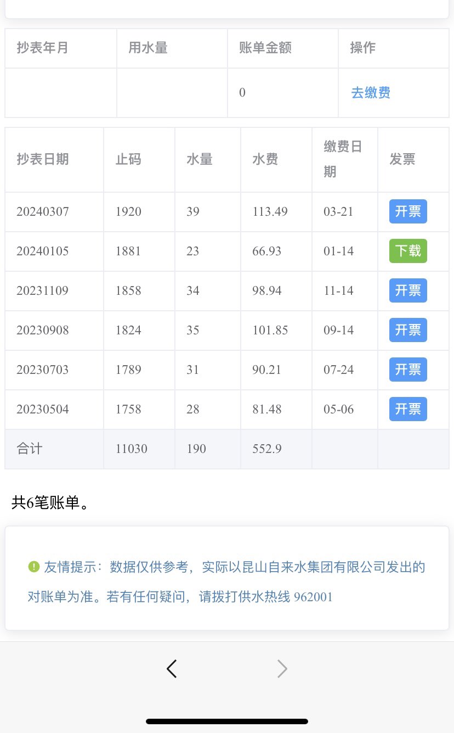This screenshot has height=733, width=454.
Task: Open 去缴费 payment link
Action: [x=371, y=93]
